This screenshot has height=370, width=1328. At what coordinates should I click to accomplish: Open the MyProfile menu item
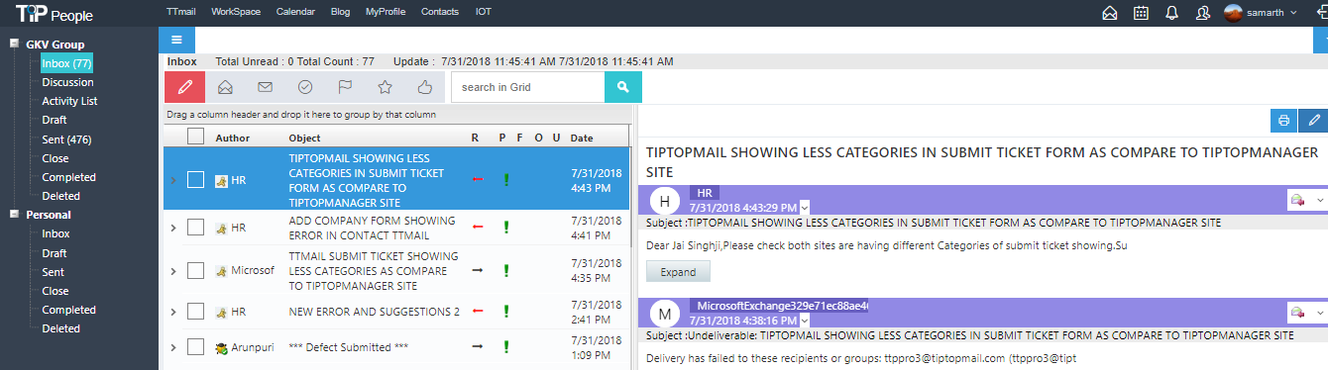click(386, 12)
